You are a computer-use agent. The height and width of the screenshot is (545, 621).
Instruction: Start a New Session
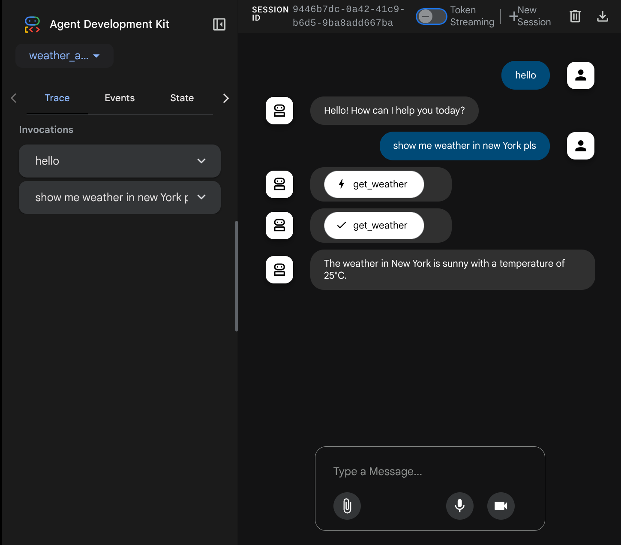(x=530, y=16)
